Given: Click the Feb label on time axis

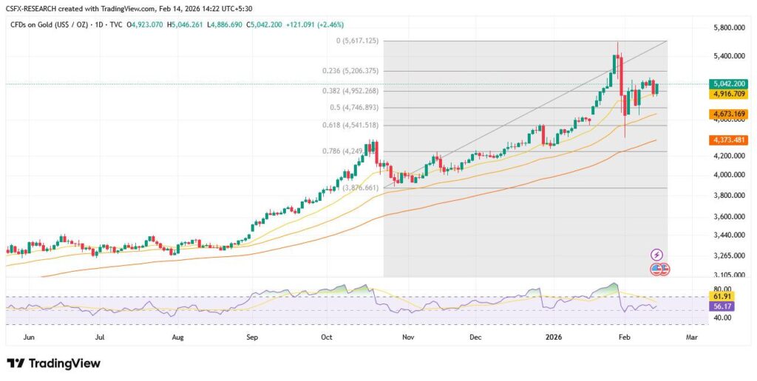Looking at the screenshot, I should [x=625, y=336].
